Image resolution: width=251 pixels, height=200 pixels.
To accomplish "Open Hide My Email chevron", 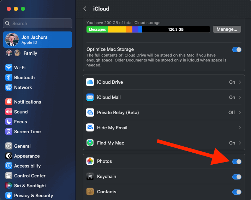I will 240,128.
